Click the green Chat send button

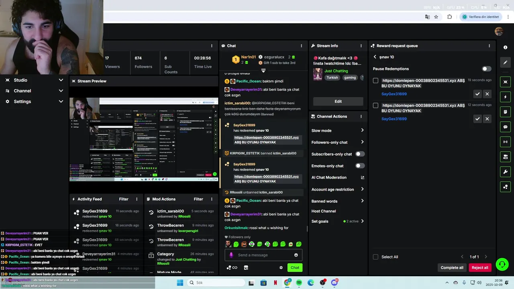(295, 268)
